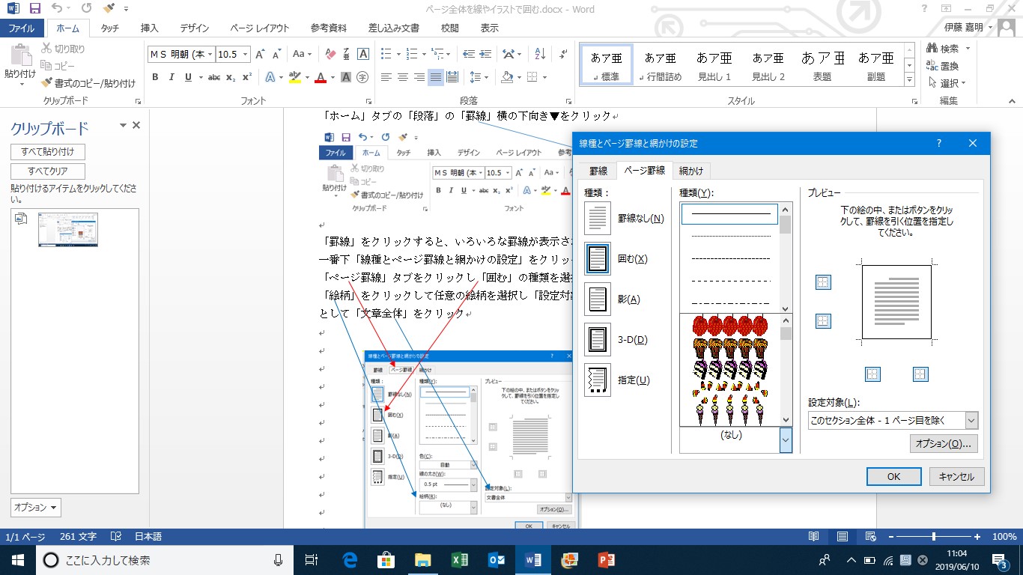
Task: Open the ファイル menu tab
Action: (22, 28)
